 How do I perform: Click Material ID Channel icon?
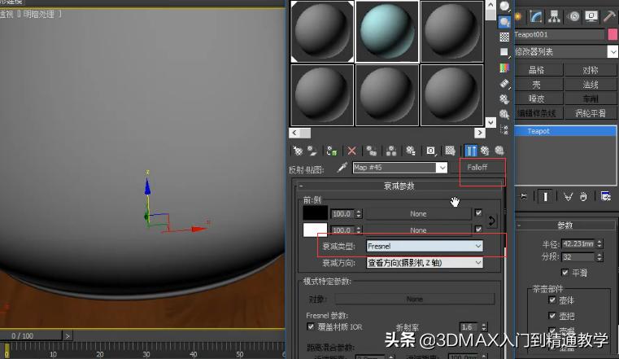tap(430, 151)
